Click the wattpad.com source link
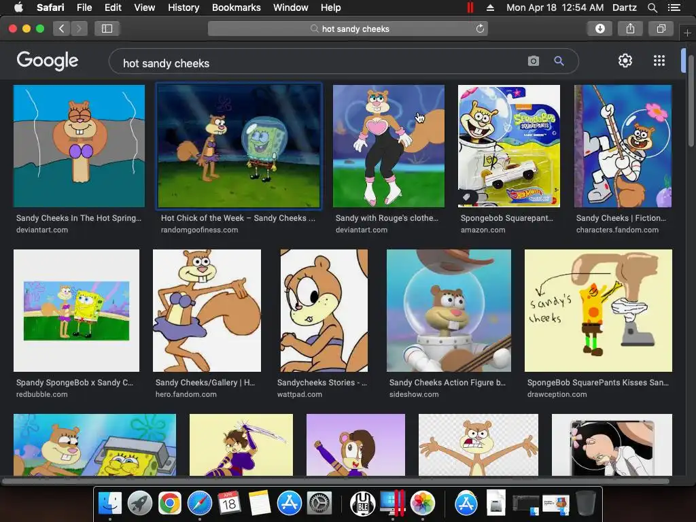 coord(300,394)
